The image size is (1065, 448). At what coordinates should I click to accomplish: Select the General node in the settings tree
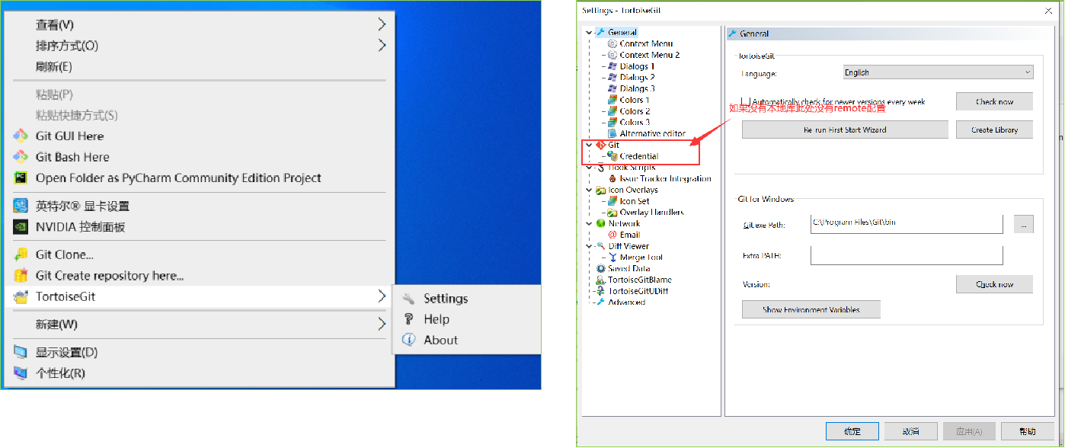click(622, 33)
